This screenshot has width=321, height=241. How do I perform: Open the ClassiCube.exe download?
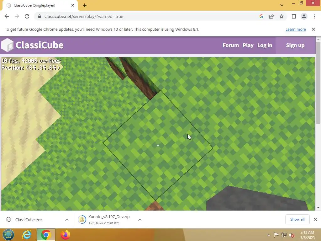click(x=29, y=220)
